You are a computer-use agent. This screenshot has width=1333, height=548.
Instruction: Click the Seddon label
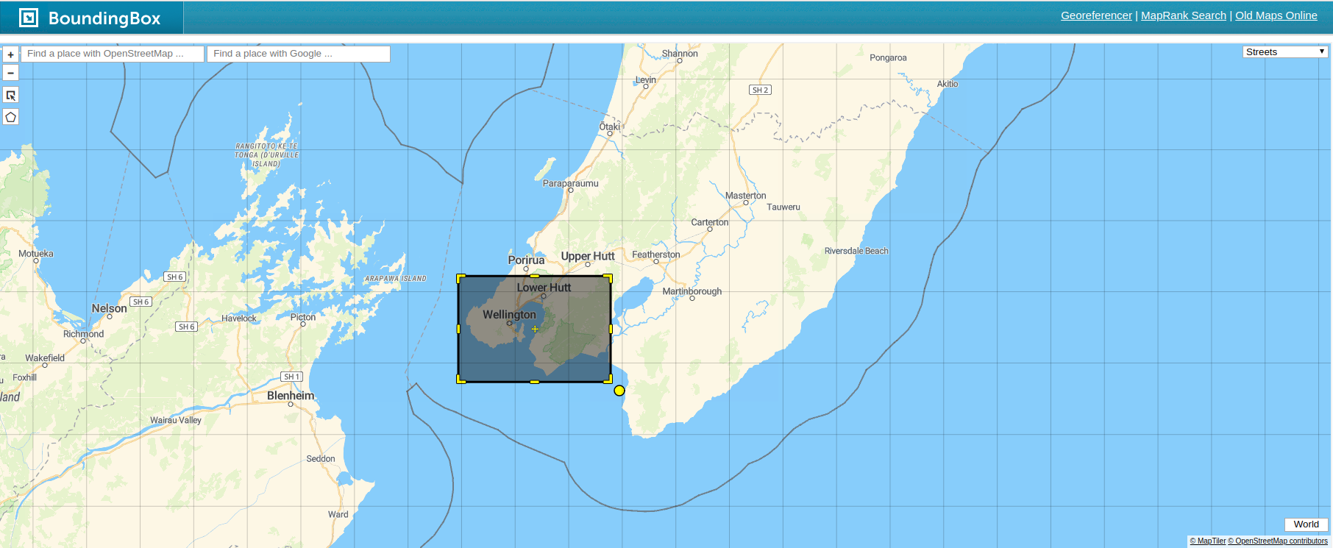pos(321,459)
